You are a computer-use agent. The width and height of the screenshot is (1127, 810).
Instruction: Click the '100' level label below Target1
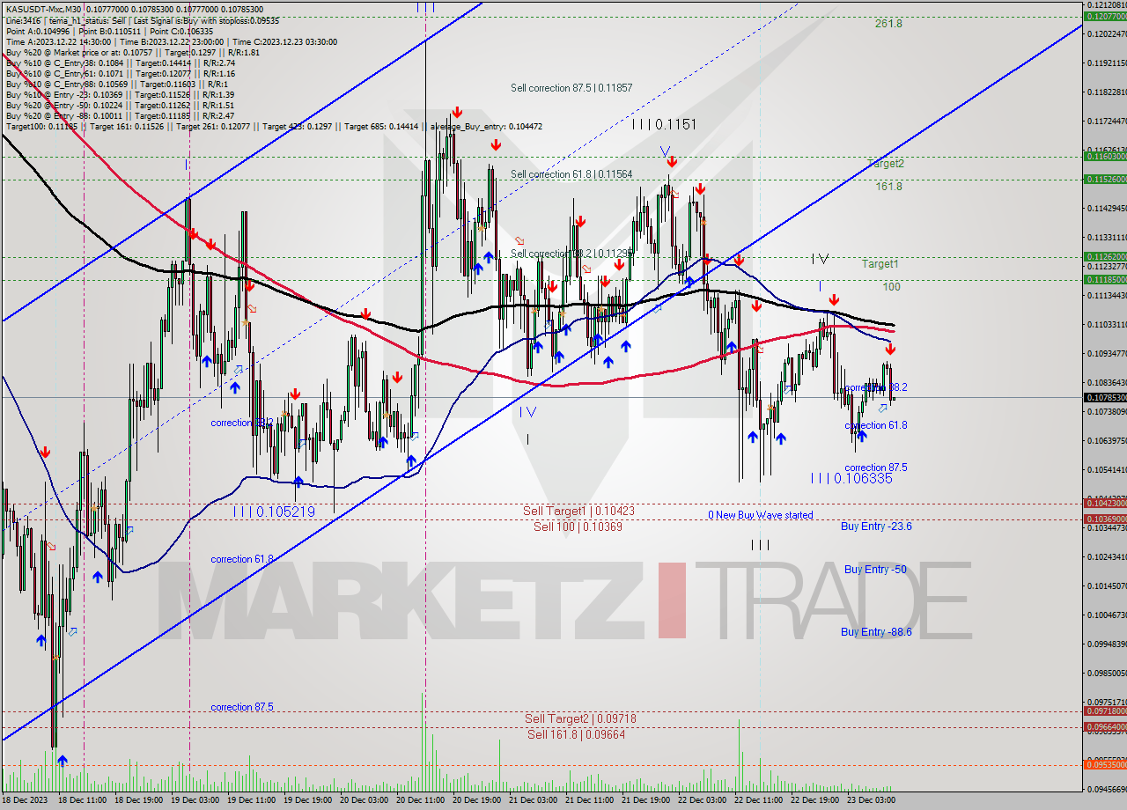pos(891,287)
